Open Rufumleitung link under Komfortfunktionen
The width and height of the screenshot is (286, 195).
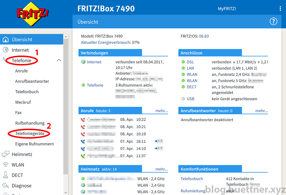pos(193,191)
